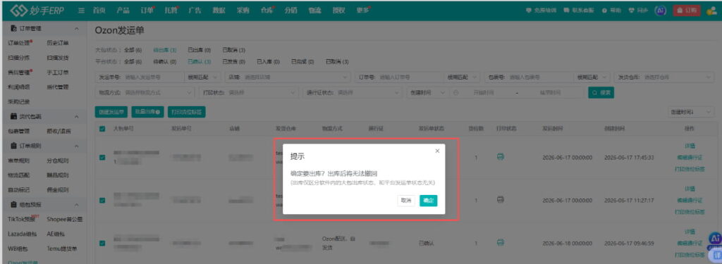722x264 pixels.
Task: Open 订单处理 in the sidebar
Action: click(19, 43)
